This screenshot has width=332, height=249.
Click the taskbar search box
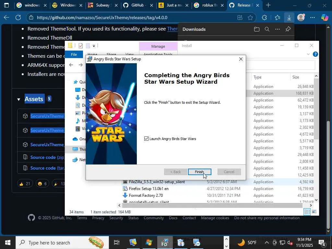(x=62, y=243)
